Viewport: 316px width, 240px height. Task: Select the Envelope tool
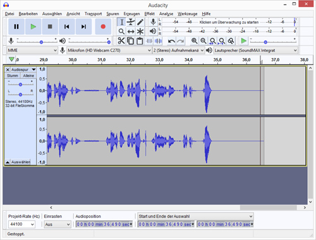point(131,22)
